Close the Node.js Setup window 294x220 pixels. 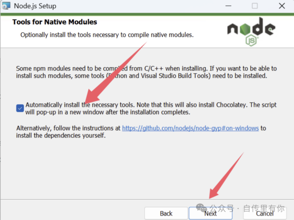pyautogui.click(x=282, y=6)
